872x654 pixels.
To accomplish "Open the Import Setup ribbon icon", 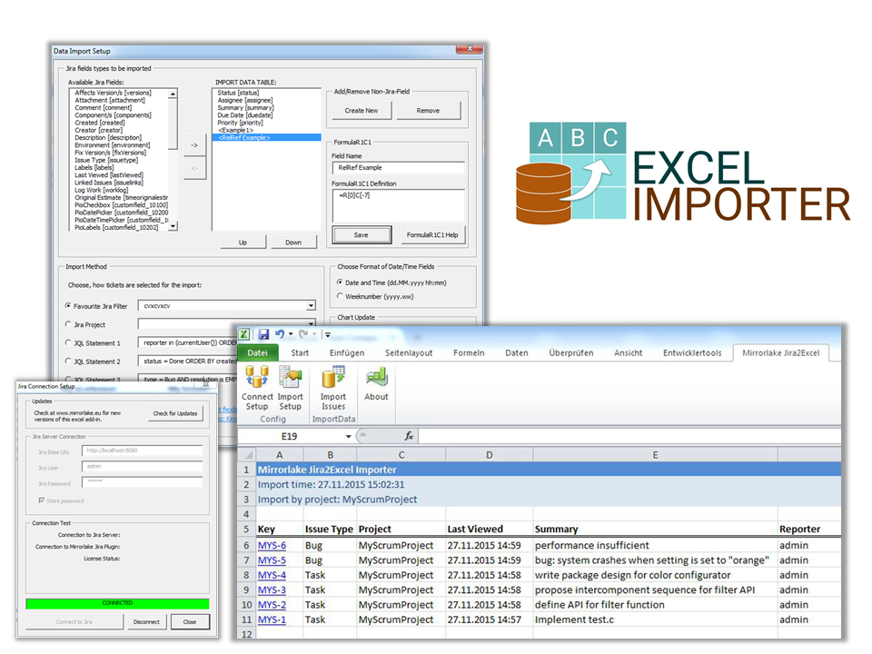I will (x=291, y=388).
